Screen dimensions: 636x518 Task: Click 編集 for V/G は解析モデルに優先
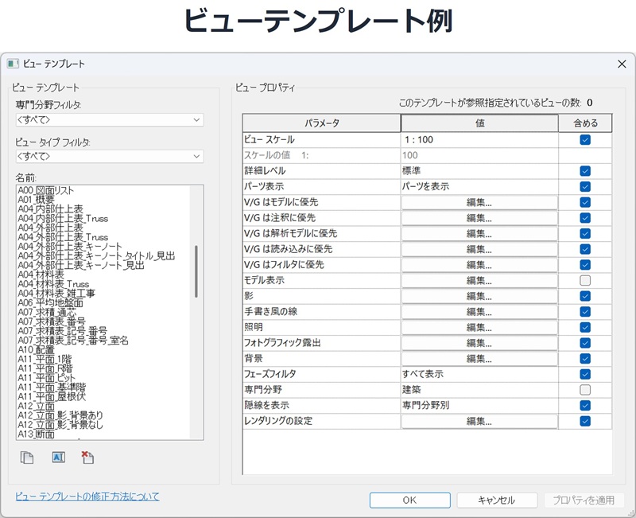(x=479, y=233)
